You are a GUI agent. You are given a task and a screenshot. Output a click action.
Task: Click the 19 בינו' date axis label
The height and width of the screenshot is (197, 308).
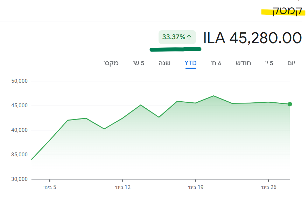[195, 187]
